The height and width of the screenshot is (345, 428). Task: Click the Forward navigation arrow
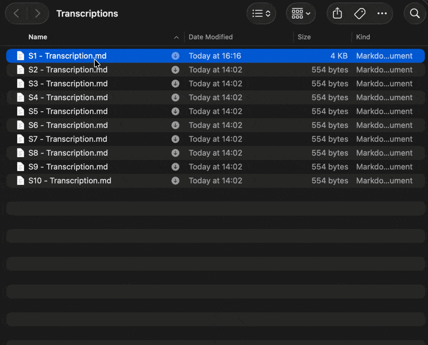point(37,14)
